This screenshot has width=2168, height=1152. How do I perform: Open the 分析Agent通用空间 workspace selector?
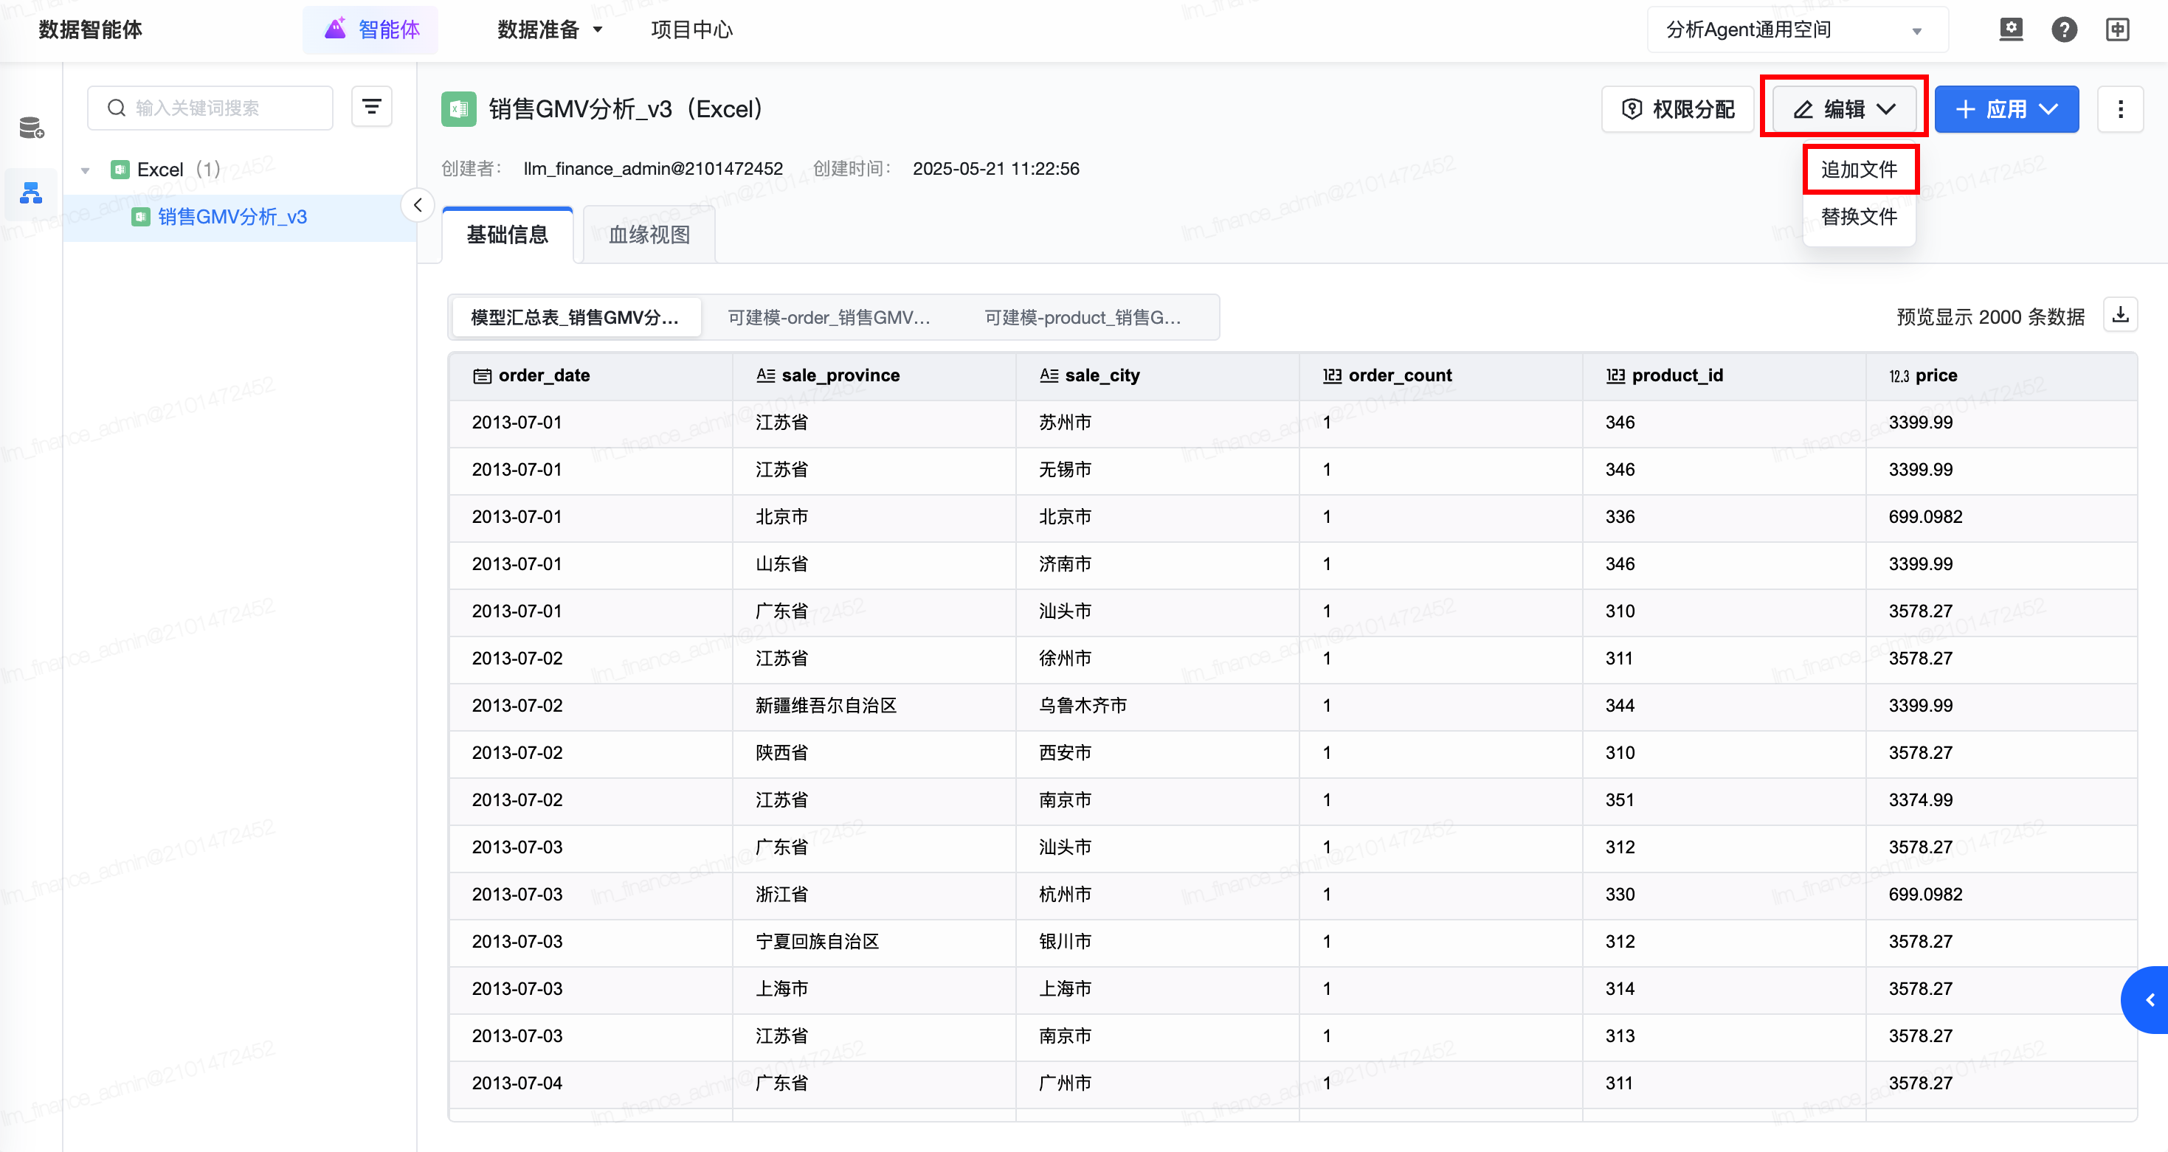coord(1797,30)
